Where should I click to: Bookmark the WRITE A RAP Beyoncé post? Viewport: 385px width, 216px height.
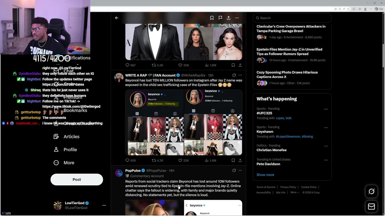(x=233, y=160)
